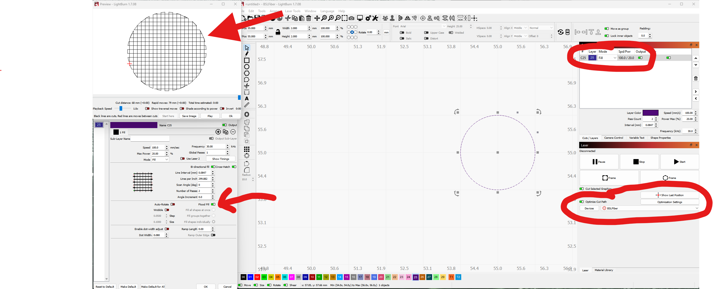Delete layer with trash icon in Cuts panel
Viewport: 713px width, 289px height.
(x=696, y=79)
